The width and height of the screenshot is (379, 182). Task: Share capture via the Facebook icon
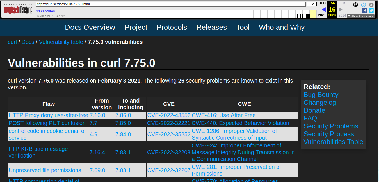pos(364,10)
